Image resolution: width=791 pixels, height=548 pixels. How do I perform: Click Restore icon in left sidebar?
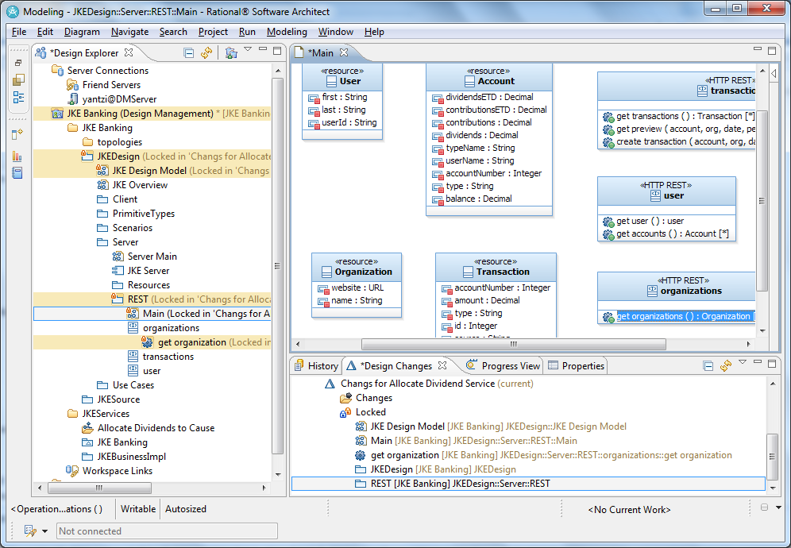pyautogui.click(x=18, y=63)
